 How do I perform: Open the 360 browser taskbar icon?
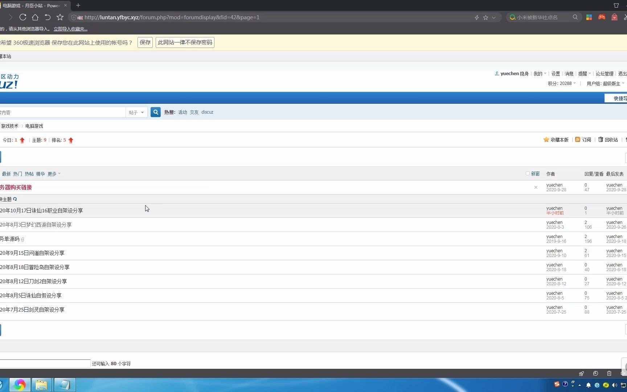[x=20, y=385]
